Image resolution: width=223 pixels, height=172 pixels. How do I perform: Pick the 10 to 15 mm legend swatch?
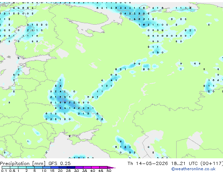click(46, 167)
